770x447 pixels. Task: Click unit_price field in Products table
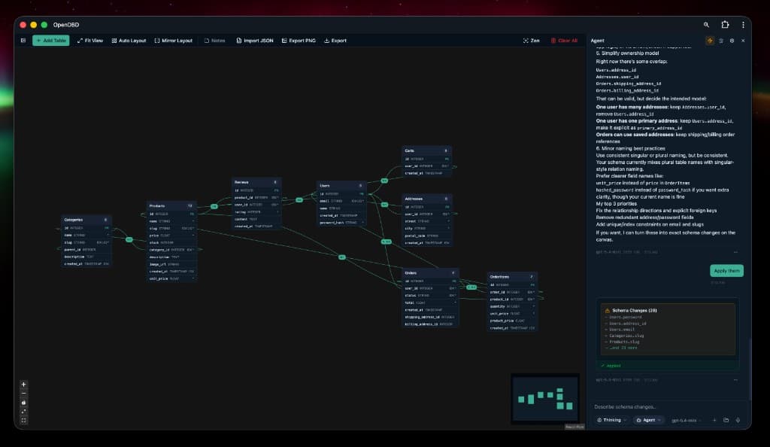[x=171, y=278]
